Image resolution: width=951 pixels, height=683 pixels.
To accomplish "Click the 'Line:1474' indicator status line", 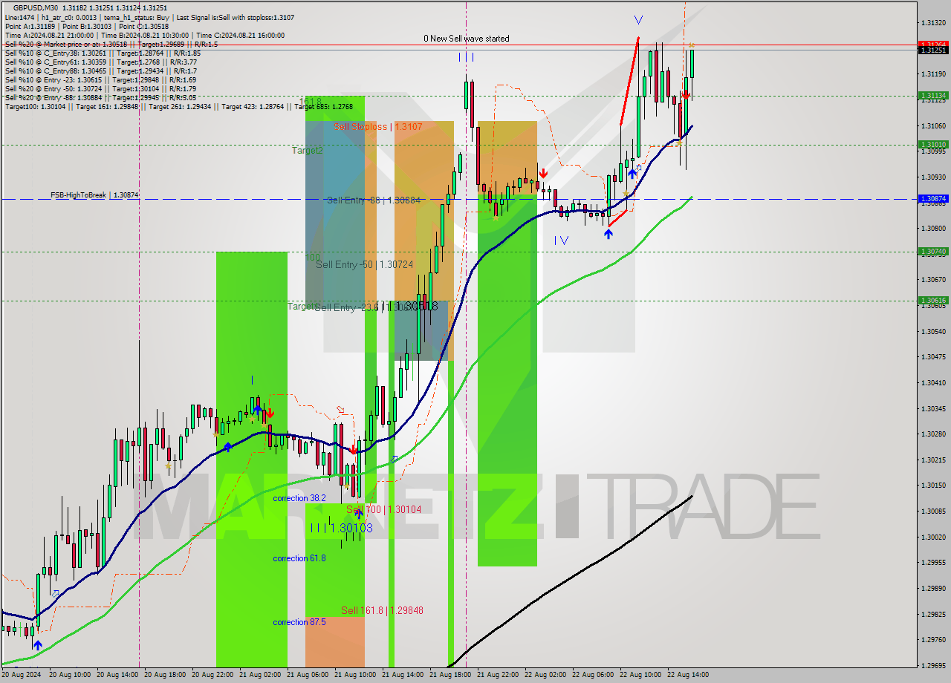I will click(149, 17).
